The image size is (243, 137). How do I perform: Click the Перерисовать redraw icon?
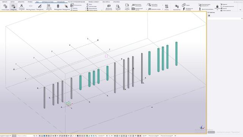click(x=40, y=6)
